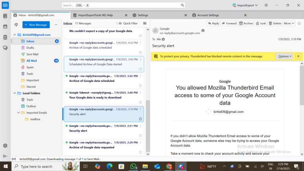
Task: Select the Inbox - kirtist09@gmail.com tab
Action: 41,15
